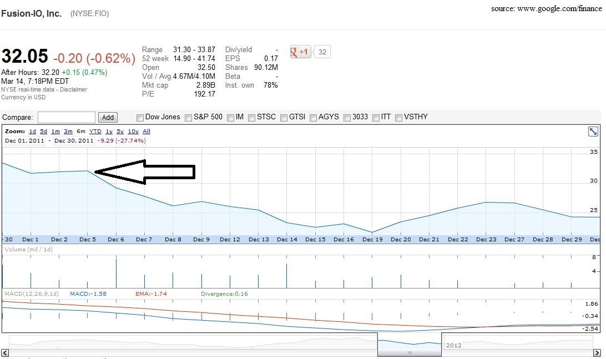Click the Inst. own value 78%

(x=271, y=85)
